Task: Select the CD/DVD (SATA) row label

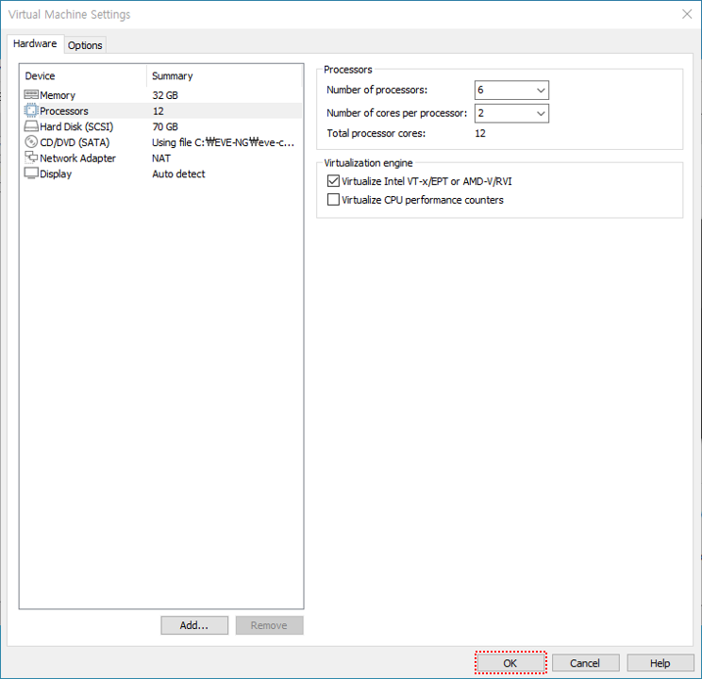Action: click(75, 142)
